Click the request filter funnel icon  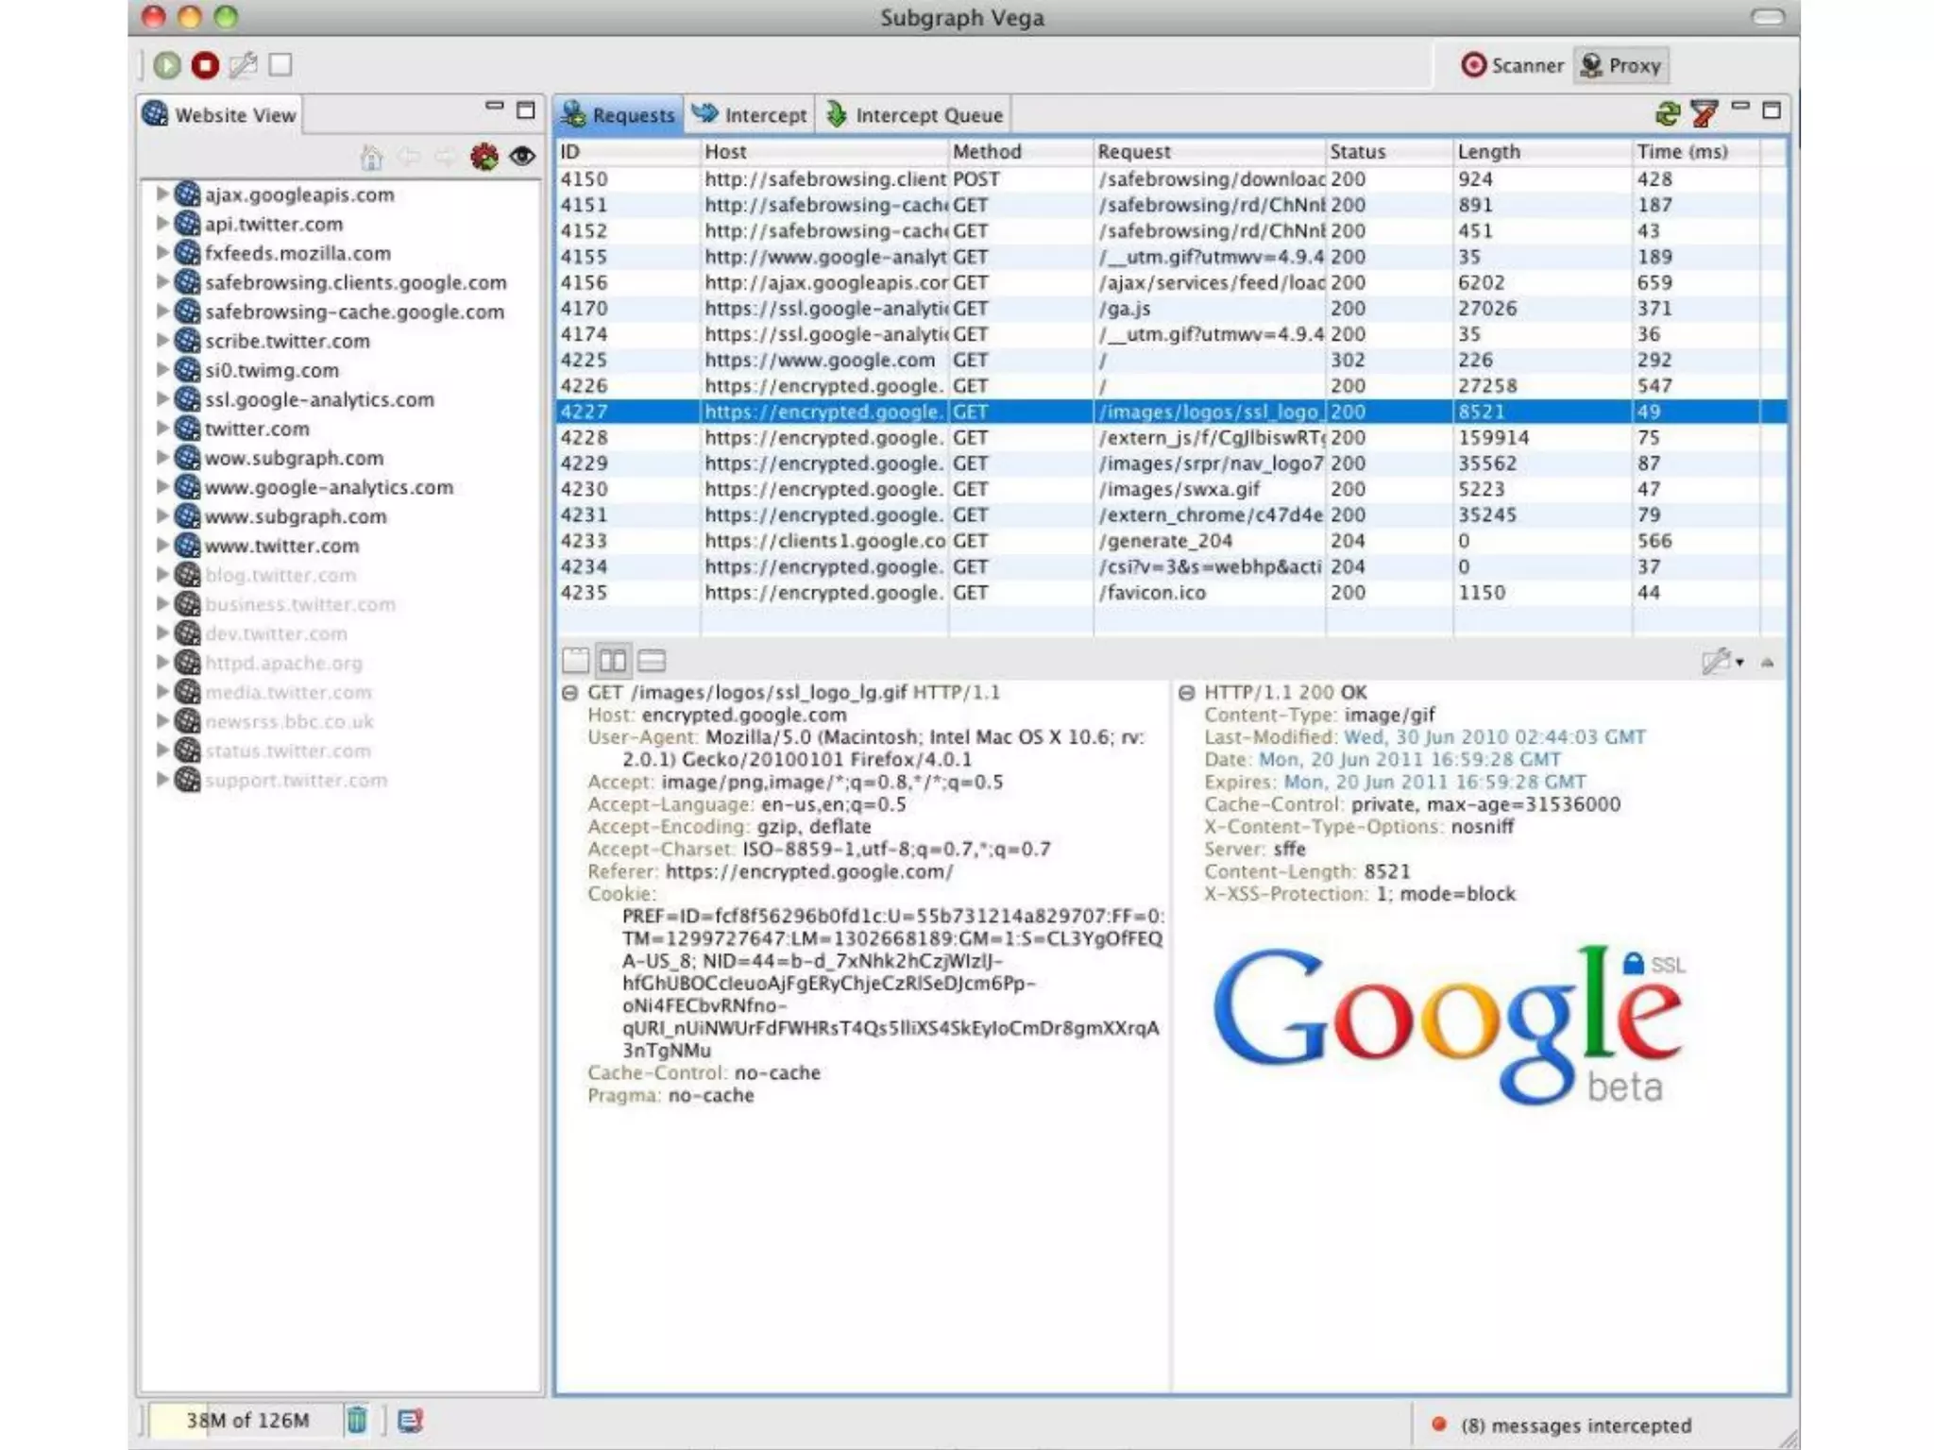1704,114
